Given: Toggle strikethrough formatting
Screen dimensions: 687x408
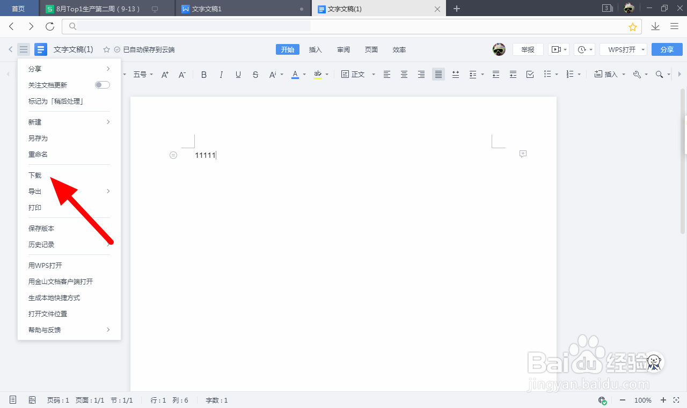Looking at the screenshot, I should 255,75.
